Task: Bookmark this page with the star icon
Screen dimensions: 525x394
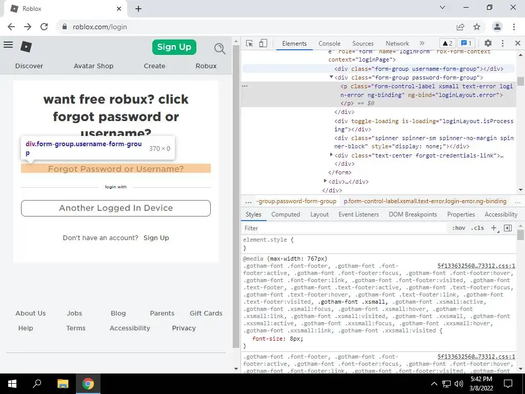Action: click(x=477, y=27)
